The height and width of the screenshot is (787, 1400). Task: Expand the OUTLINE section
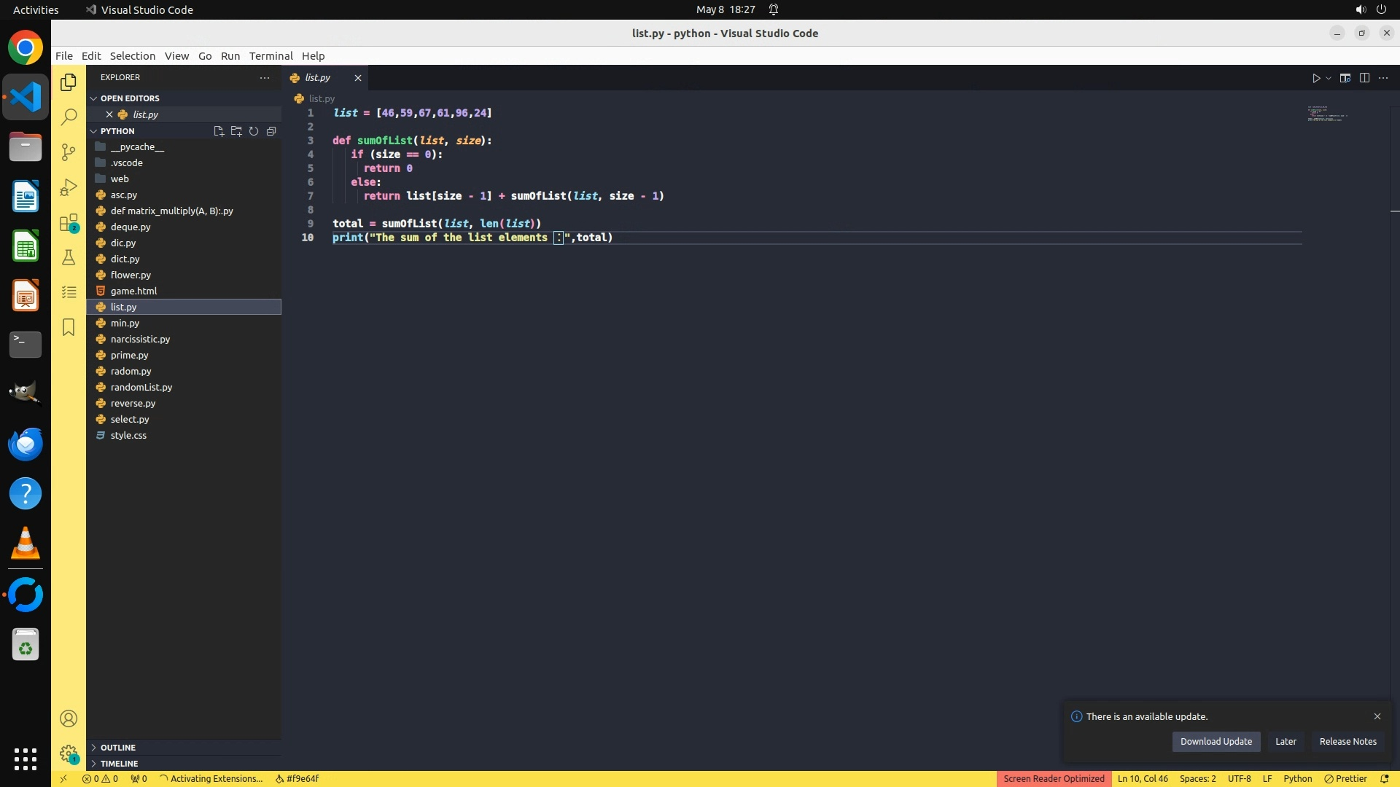[x=117, y=748]
